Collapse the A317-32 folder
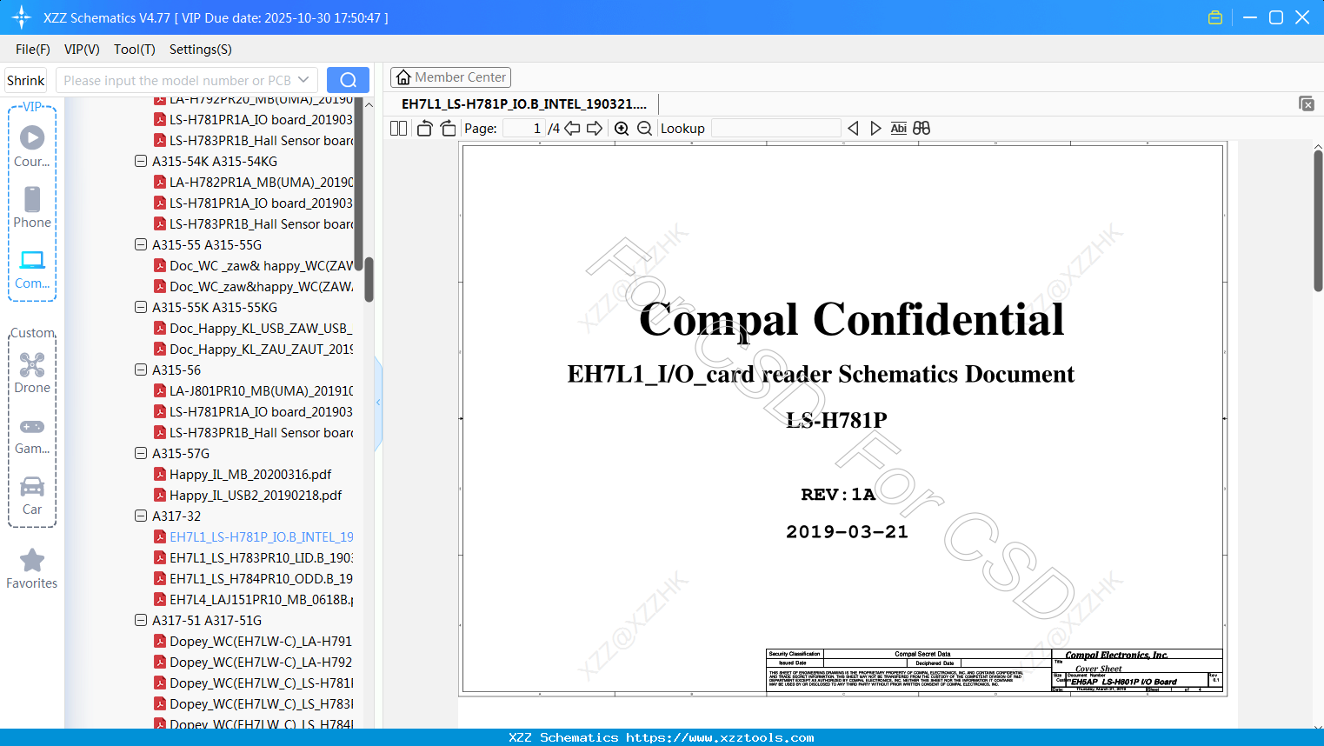Image resolution: width=1324 pixels, height=746 pixels. 141,516
